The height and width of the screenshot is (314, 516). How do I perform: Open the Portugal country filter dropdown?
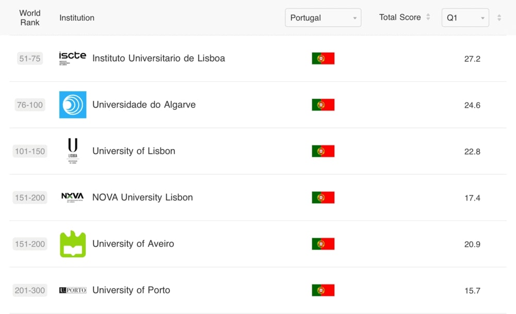323,18
